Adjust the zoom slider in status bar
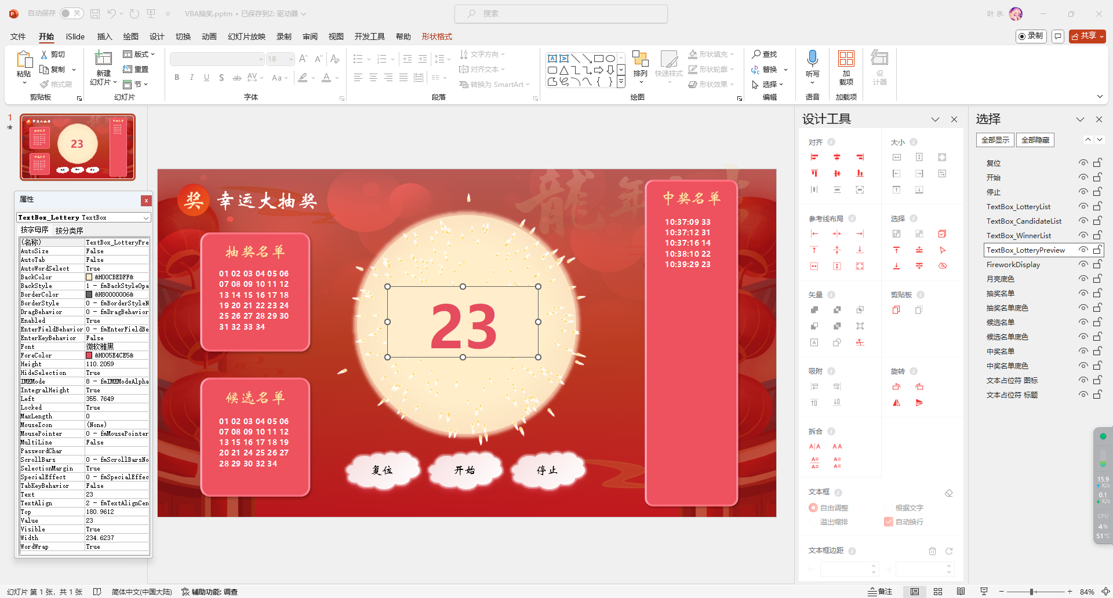Screen dimensions: 1113x598 click(1032, 592)
